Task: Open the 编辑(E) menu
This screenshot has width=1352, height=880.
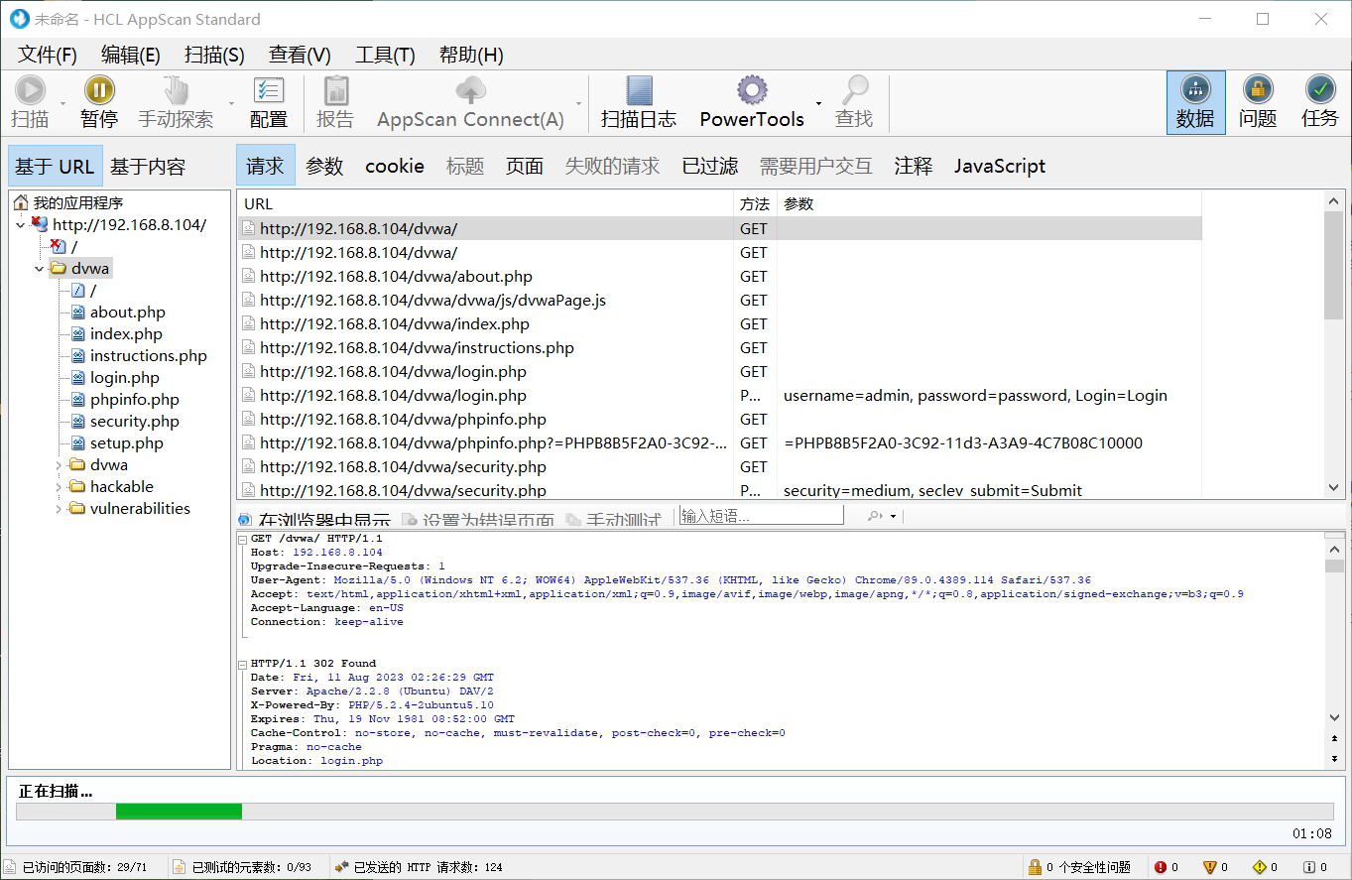Action: click(131, 55)
